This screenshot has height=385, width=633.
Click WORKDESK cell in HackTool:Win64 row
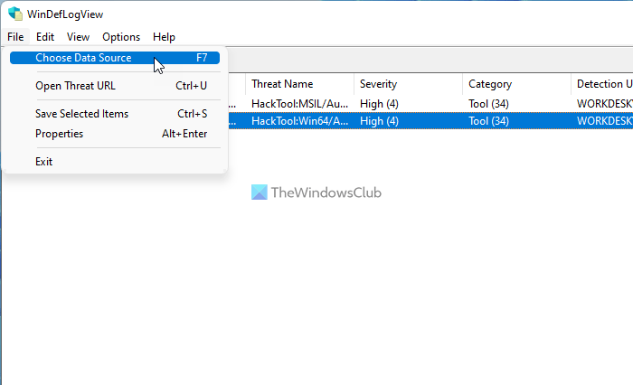604,121
